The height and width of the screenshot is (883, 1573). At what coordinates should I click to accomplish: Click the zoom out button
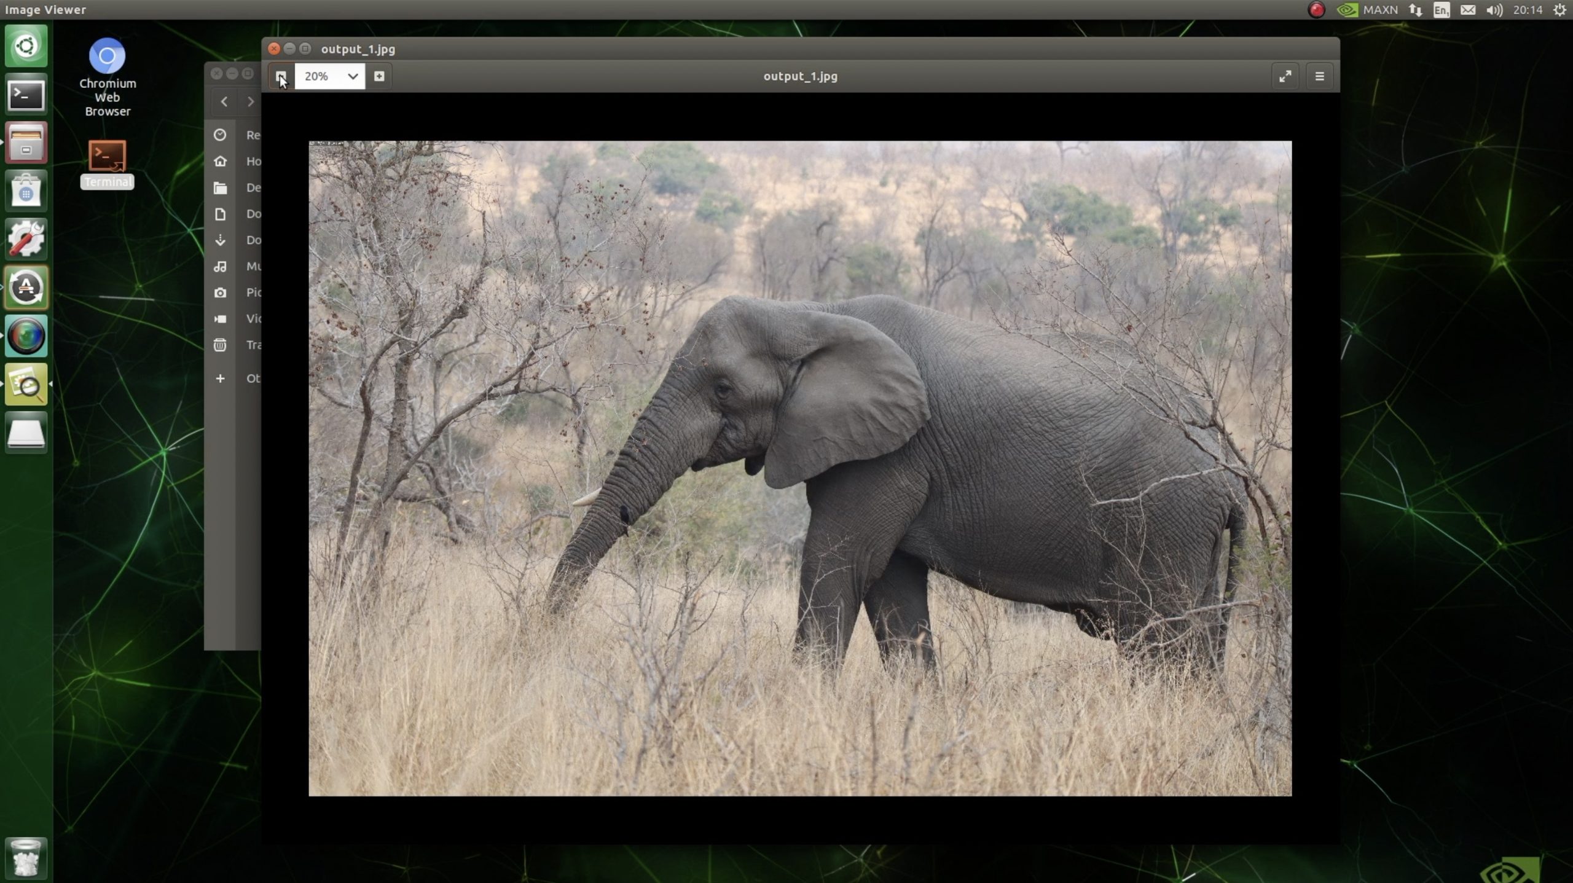(x=281, y=76)
